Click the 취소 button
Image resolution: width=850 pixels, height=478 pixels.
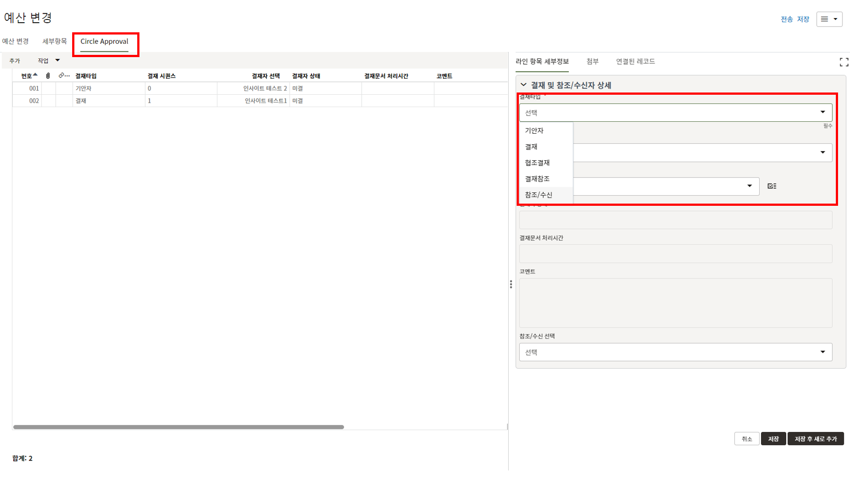click(747, 439)
